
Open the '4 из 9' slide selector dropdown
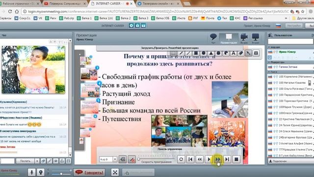tap(115, 159)
